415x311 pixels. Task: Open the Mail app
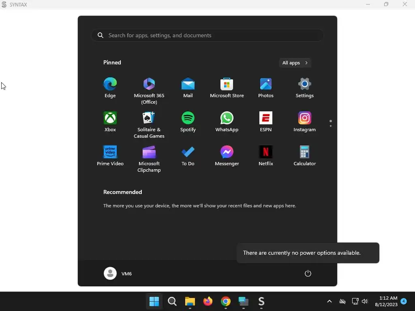pyautogui.click(x=188, y=88)
